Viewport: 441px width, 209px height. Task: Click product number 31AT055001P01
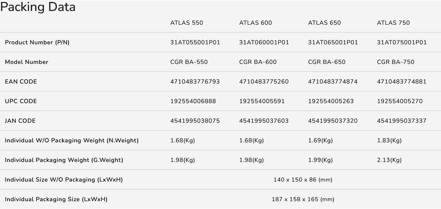tap(195, 42)
